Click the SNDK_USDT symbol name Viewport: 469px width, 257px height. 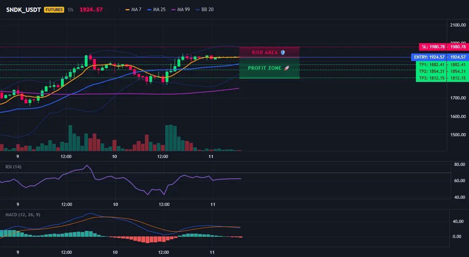click(x=24, y=10)
